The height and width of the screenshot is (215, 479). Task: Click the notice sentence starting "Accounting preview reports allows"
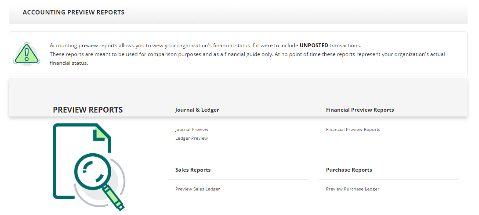[174, 46]
